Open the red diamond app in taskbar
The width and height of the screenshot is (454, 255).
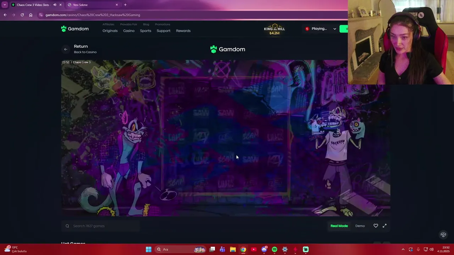[295, 249]
